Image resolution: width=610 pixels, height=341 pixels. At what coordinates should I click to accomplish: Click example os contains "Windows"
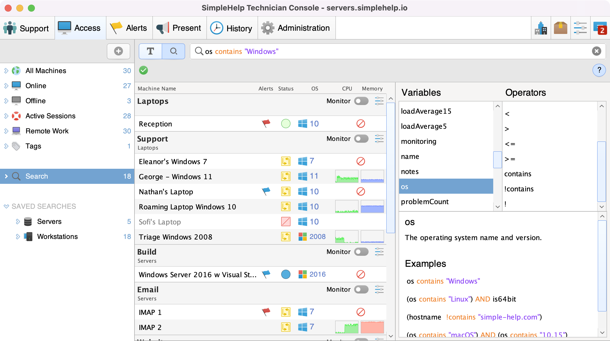click(443, 281)
